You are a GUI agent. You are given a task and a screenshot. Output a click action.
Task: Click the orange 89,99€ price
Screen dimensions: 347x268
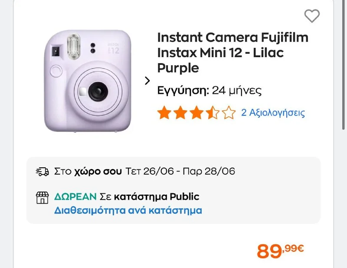280,250
